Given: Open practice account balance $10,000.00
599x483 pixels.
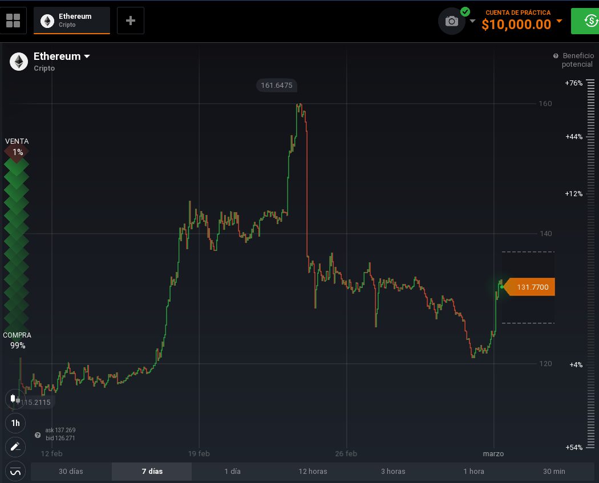Looking at the screenshot, I should (x=516, y=25).
